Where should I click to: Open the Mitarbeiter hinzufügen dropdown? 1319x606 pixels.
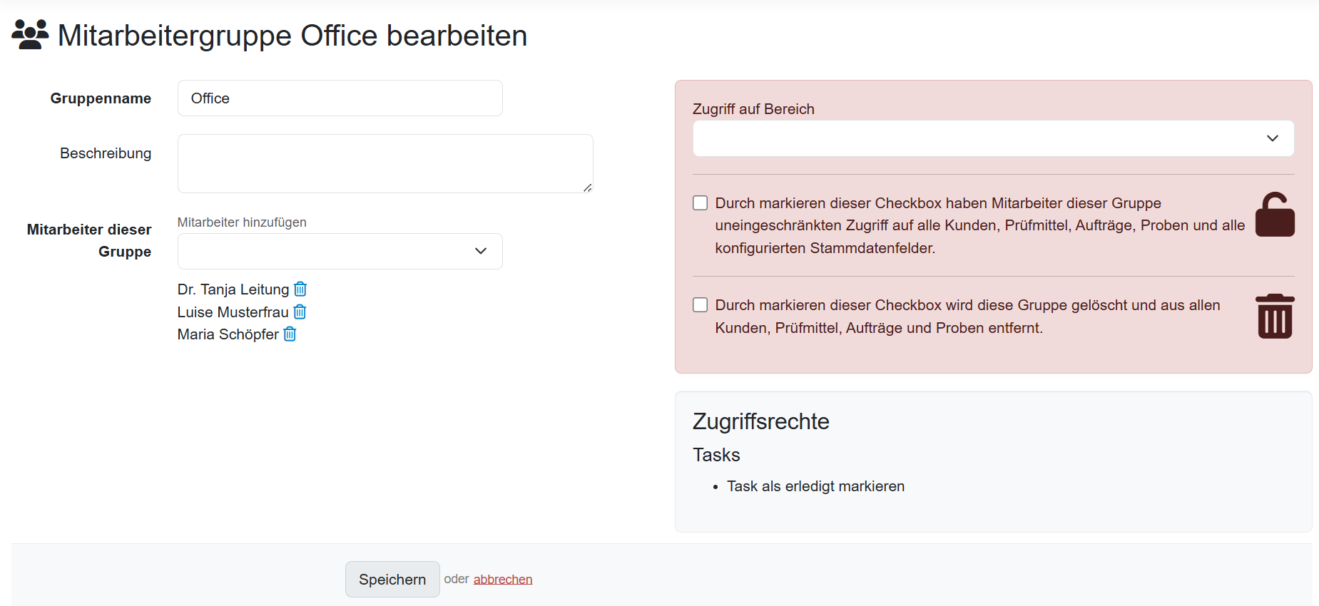pos(340,251)
